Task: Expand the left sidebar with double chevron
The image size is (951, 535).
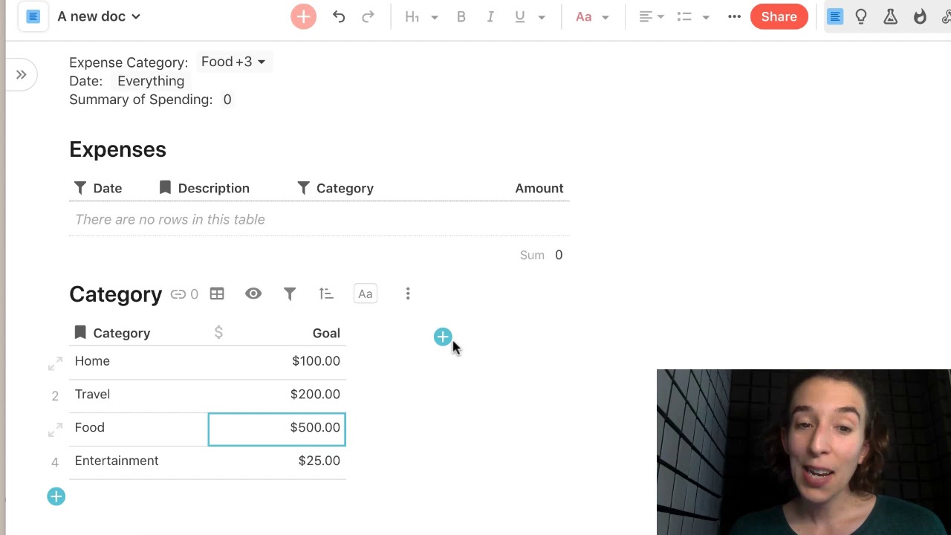Action: pos(22,74)
